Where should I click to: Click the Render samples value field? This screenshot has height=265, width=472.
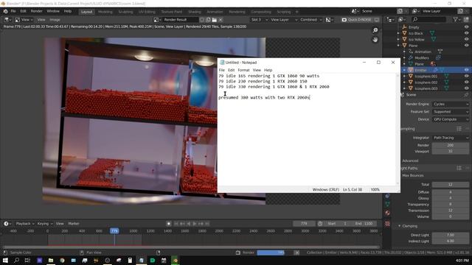coord(451,145)
